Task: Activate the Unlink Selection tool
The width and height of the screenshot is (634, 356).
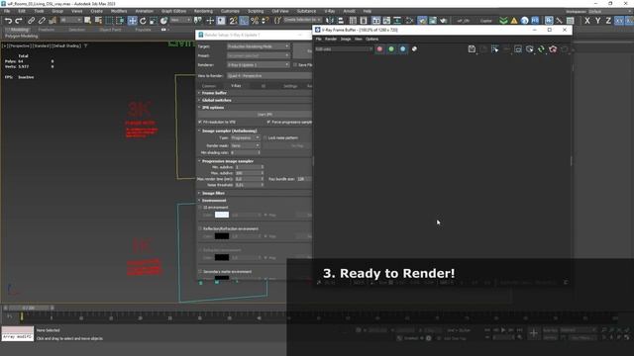Action: click(42, 20)
